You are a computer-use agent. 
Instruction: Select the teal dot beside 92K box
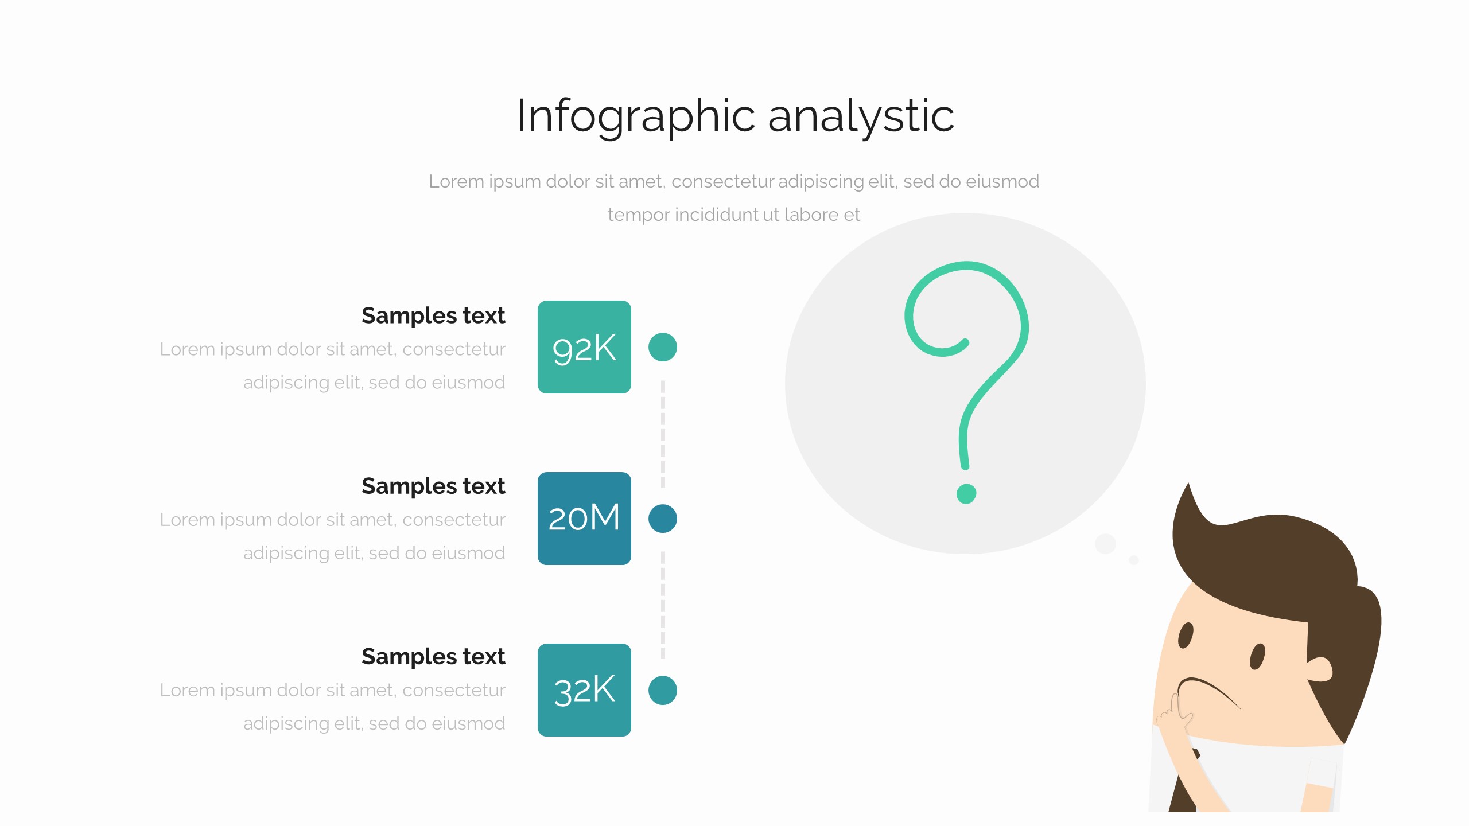click(x=663, y=347)
